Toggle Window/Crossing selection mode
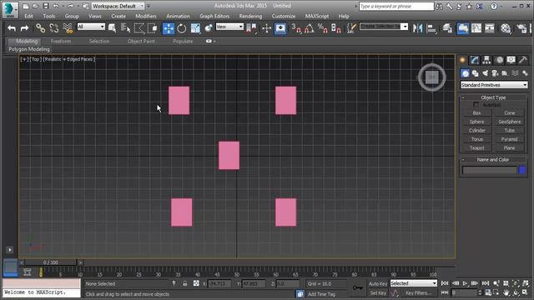 coord(153,28)
